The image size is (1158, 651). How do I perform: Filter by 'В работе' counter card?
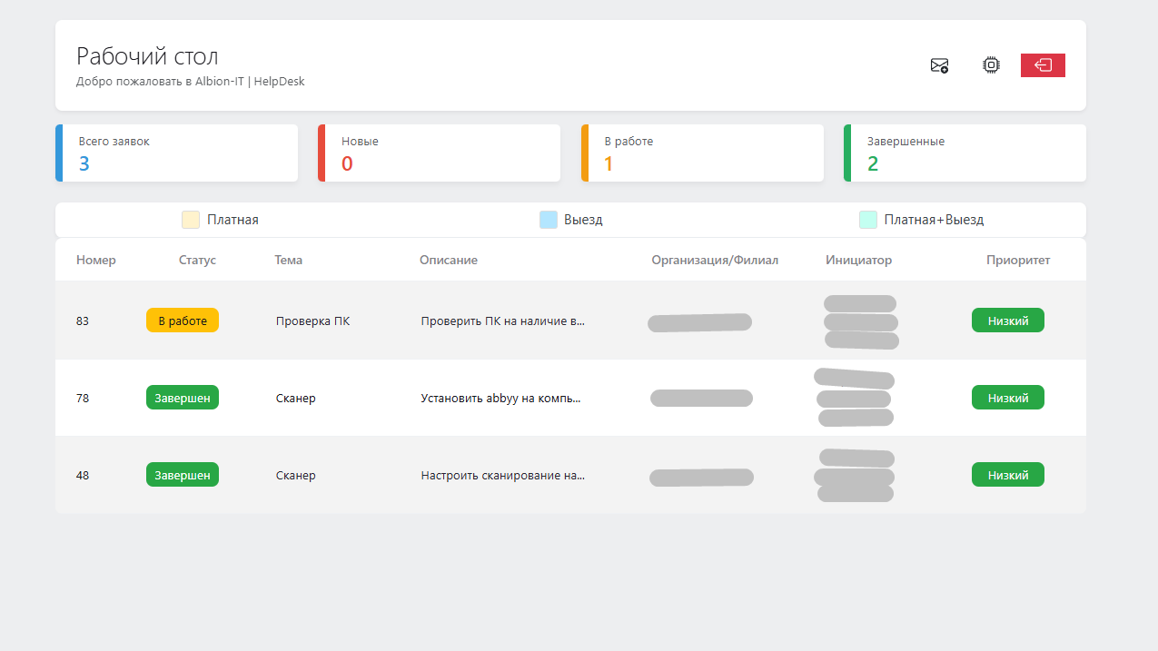coord(703,153)
